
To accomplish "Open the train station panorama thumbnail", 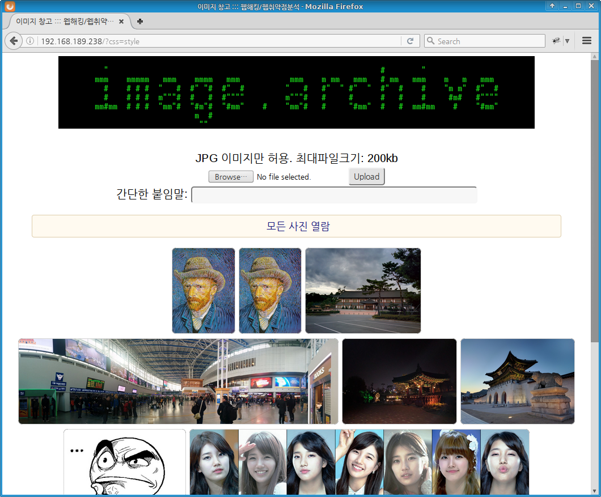I will coord(178,381).
